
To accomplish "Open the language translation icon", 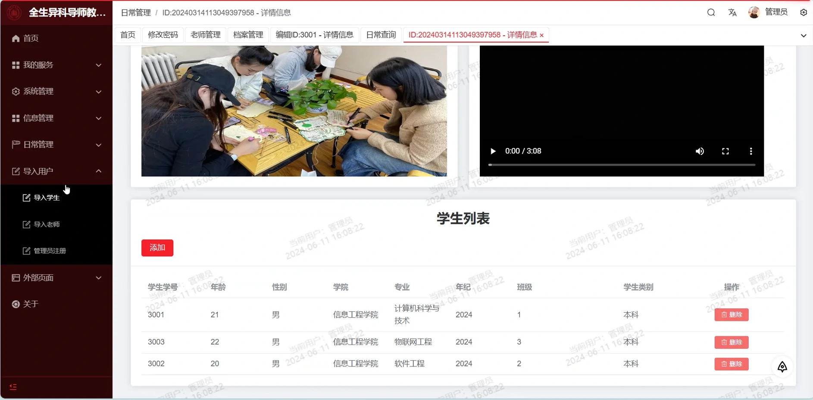I will tap(732, 12).
